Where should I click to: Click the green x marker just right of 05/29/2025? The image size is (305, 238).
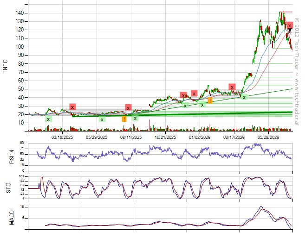[x=102, y=119]
